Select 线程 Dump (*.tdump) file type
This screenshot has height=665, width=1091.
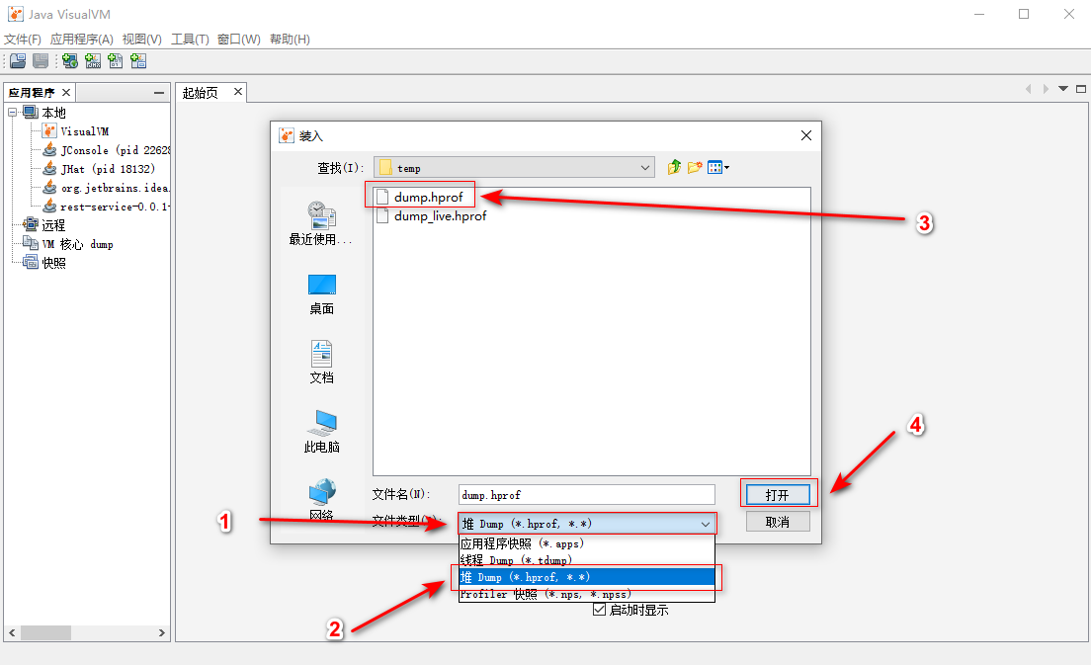(587, 560)
